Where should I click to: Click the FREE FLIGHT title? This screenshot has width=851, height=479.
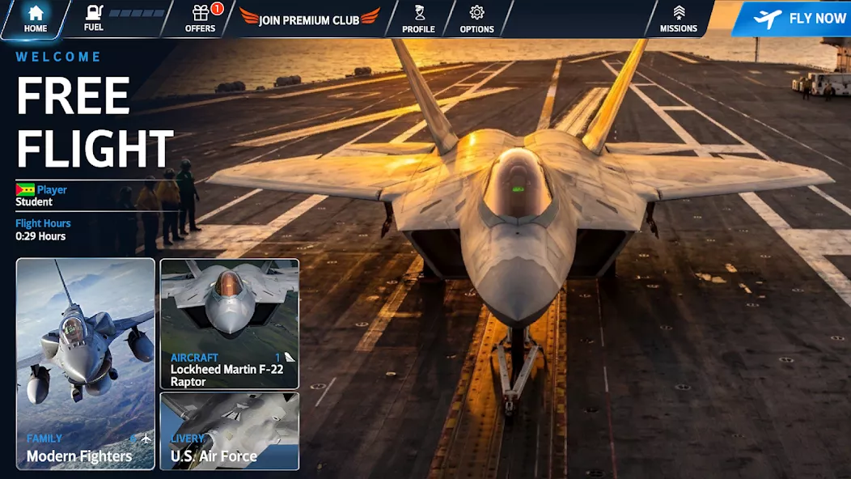point(95,121)
